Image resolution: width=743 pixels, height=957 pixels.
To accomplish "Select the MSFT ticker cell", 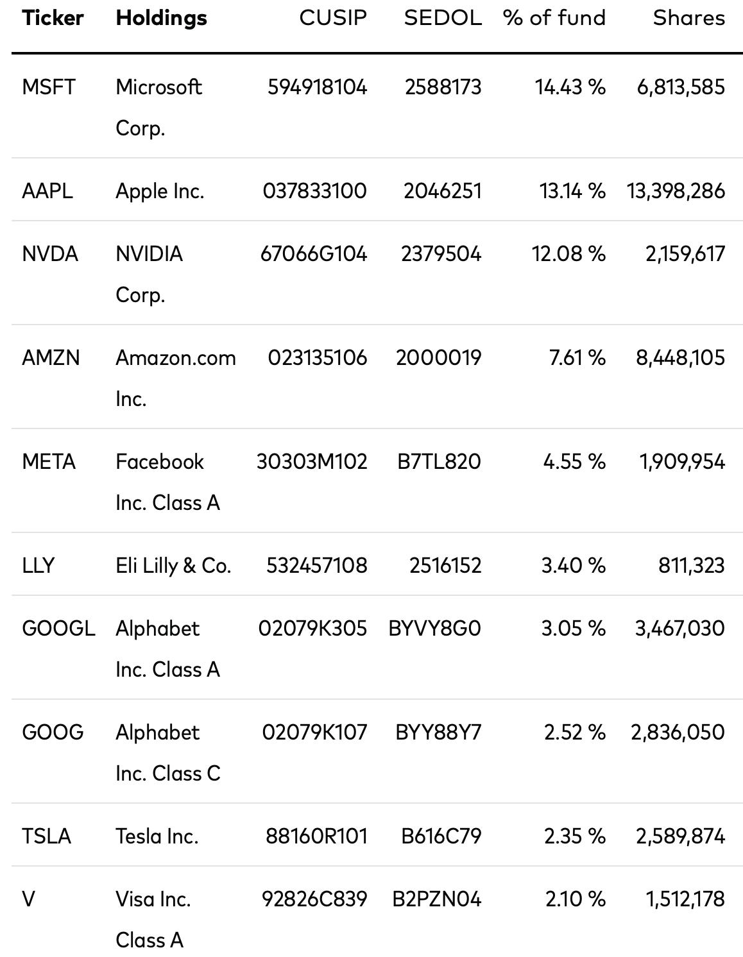I will [49, 87].
